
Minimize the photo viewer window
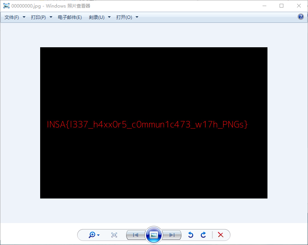tap(264, 6)
